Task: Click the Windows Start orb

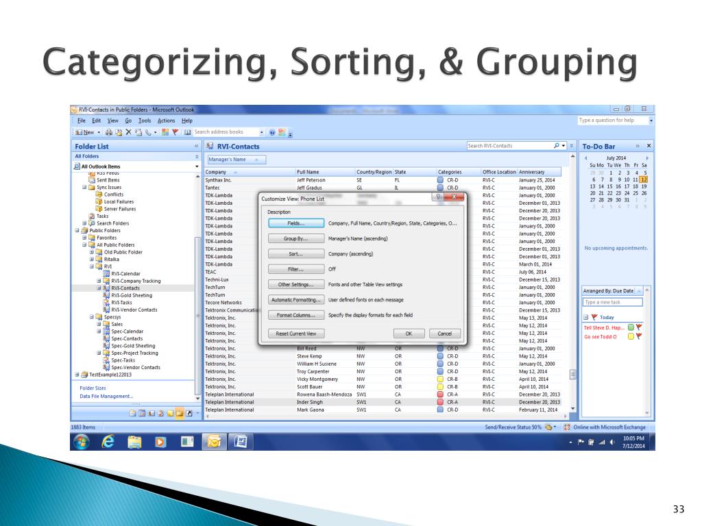Action: [x=82, y=442]
